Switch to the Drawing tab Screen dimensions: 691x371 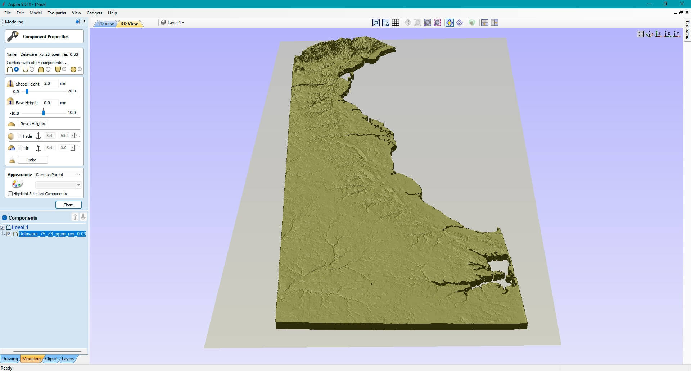10,358
